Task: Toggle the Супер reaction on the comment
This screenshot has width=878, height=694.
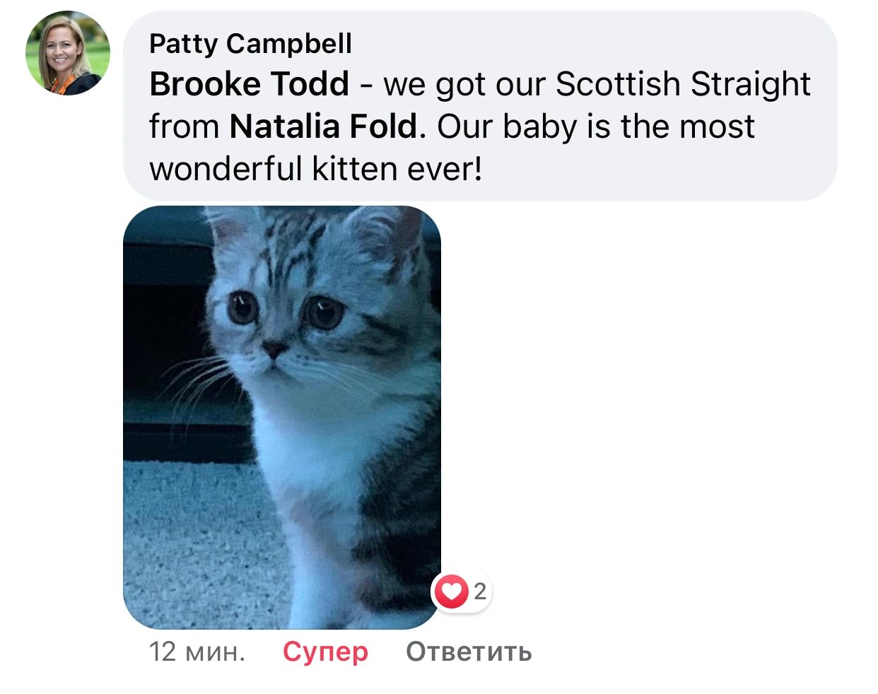Action: (x=325, y=651)
